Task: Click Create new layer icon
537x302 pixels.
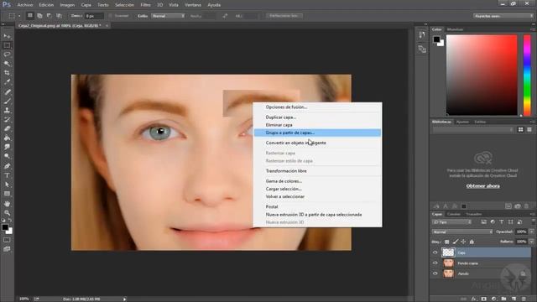Action: tap(514, 299)
